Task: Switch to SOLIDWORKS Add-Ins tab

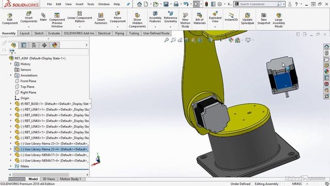Action: pos(79,33)
